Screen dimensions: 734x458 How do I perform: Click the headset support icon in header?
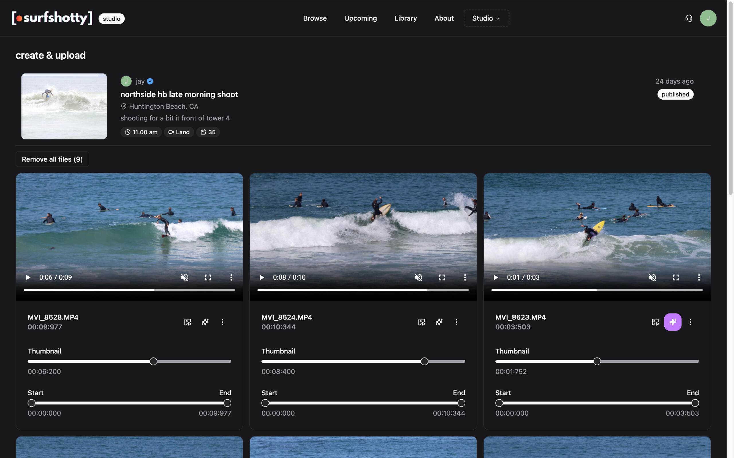pos(688,18)
